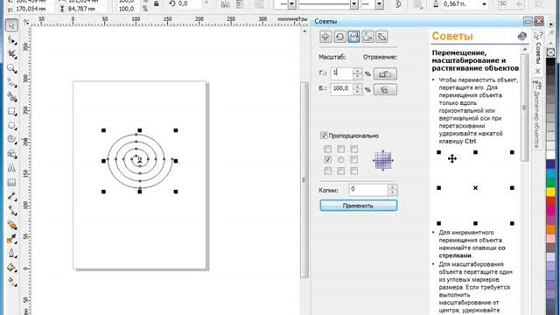Select the center anchor point radio
Viewport: 560px width, 315px height.
point(340,159)
